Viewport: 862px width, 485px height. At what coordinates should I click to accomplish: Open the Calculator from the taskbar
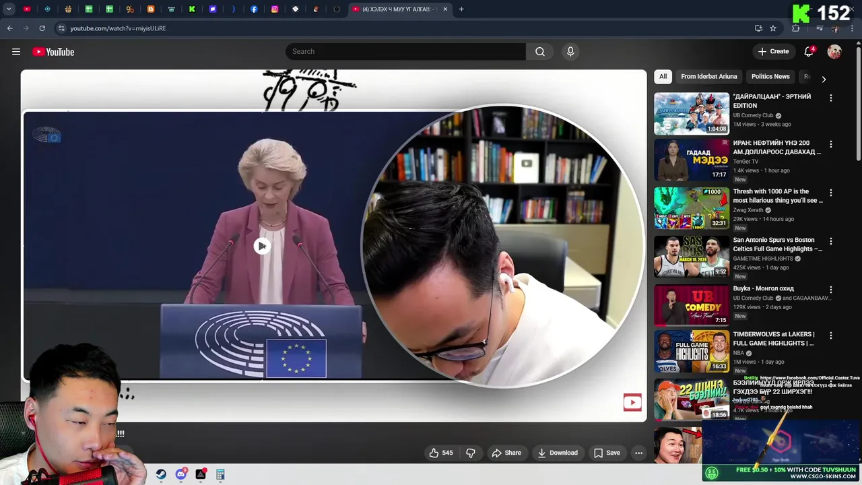coord(220,474)
